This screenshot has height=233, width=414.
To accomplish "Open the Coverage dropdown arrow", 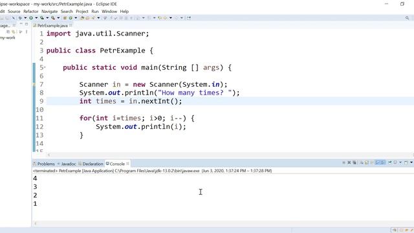I will click(47, 18).
